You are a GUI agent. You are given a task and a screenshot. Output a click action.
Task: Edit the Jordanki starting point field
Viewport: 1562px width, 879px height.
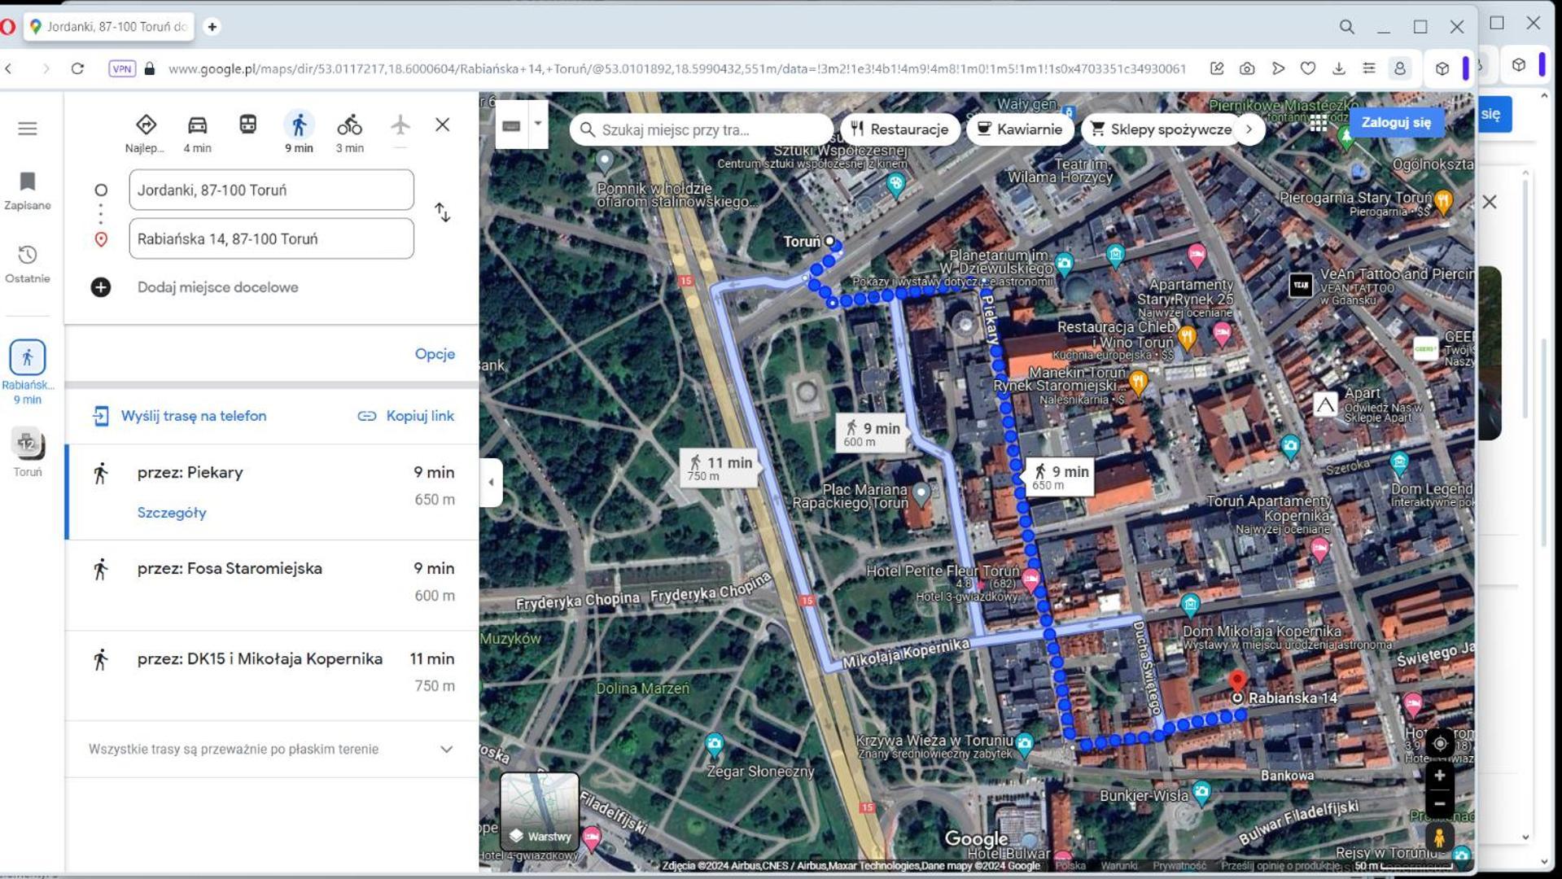[271, 190]
